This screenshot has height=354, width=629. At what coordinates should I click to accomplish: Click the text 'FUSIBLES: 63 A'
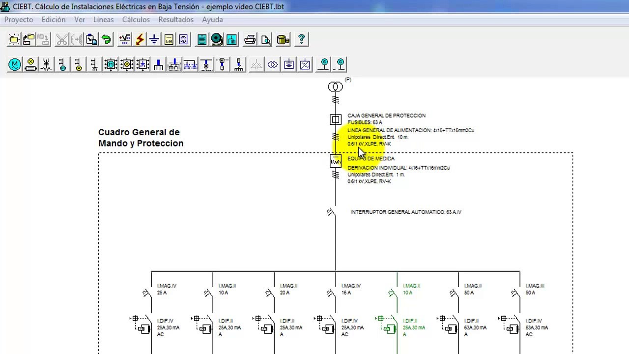pos(365,122)
